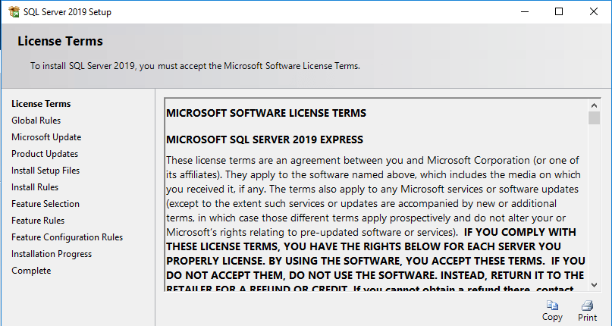
Task: Click the SQL Server Setup title bar icon
Action: tap(14, 11)
